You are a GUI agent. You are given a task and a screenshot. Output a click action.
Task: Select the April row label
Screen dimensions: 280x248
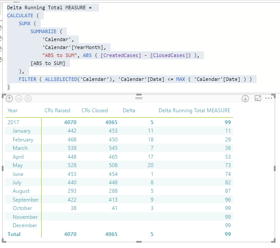[x=18, y=157]
